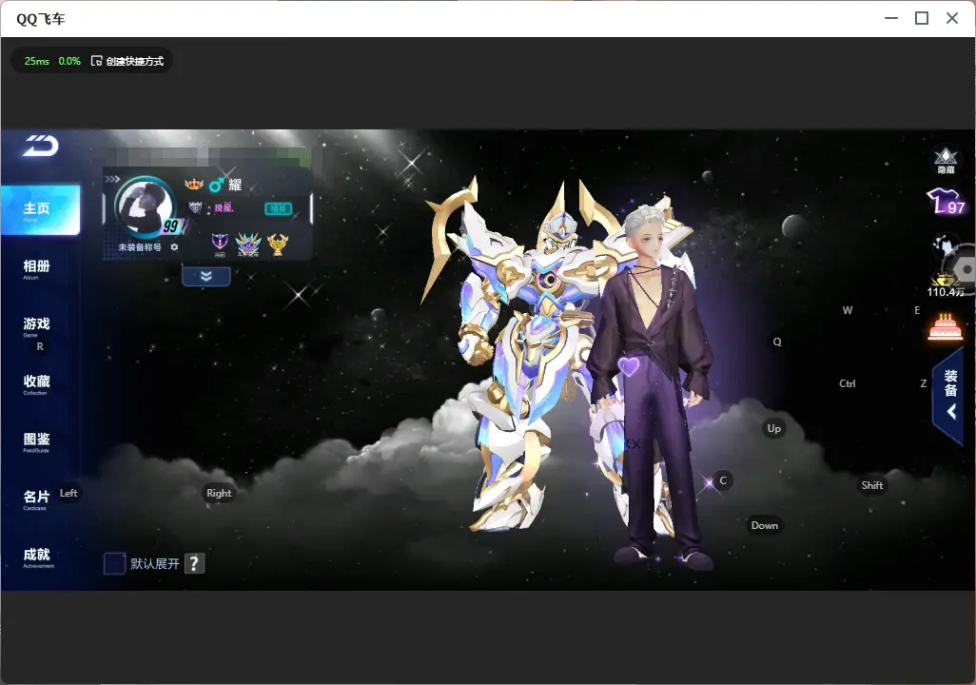Image resolution: width=976 pixels, height=685 pixels.
Task: Click the male gender symbol icon
Action: coord(216,185)
